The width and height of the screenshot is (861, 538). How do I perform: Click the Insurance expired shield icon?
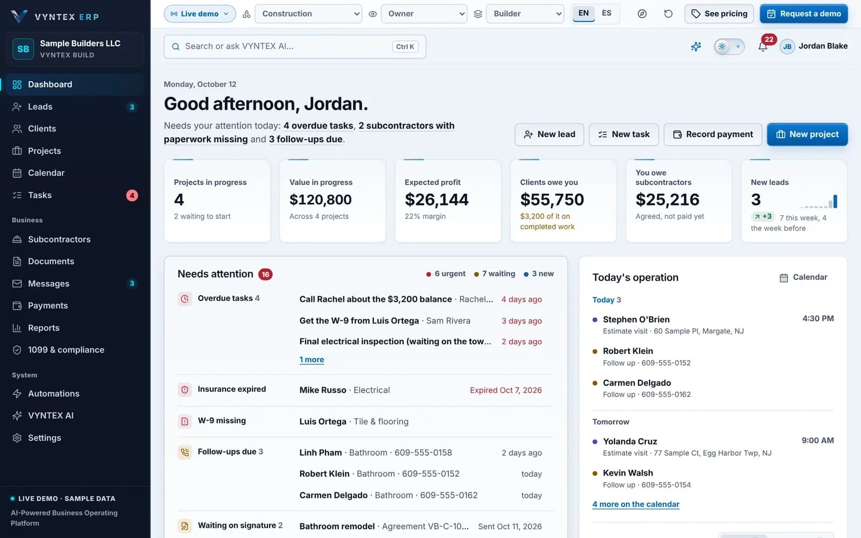pos(185,390)
